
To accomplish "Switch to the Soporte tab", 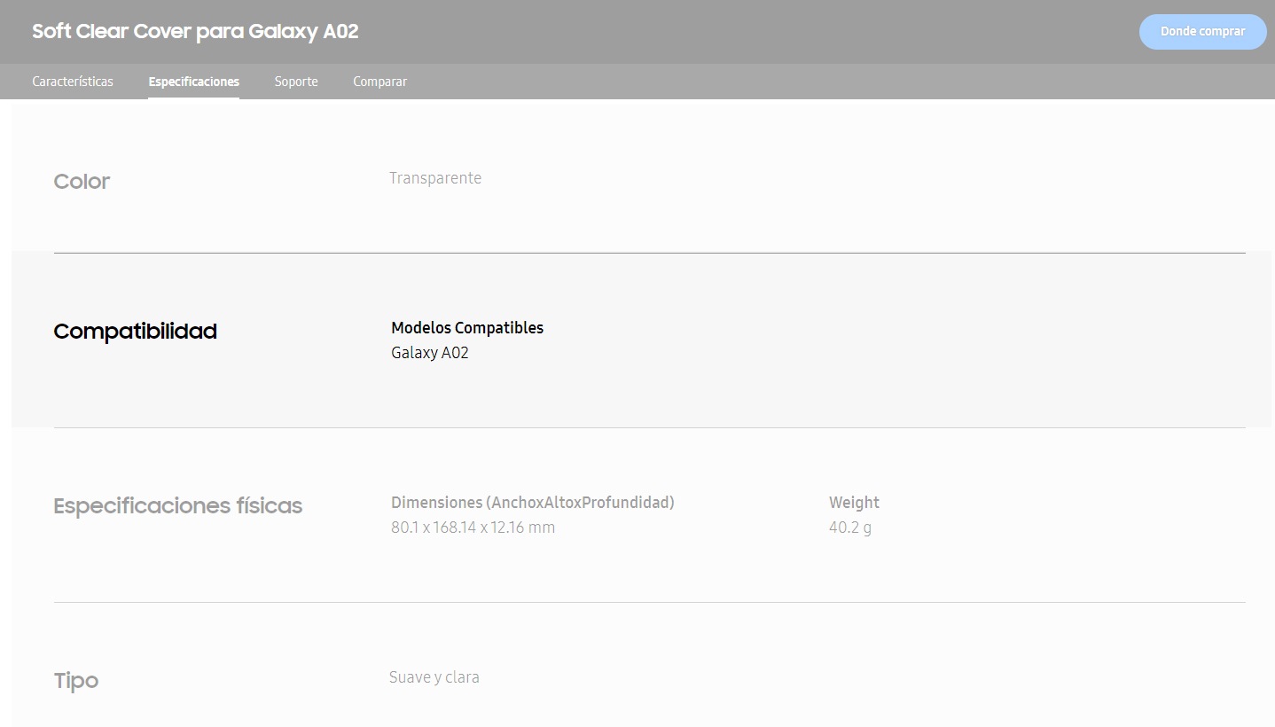I will point(296,82).
